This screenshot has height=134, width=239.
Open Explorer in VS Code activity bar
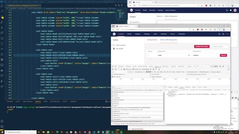(2, 6)
